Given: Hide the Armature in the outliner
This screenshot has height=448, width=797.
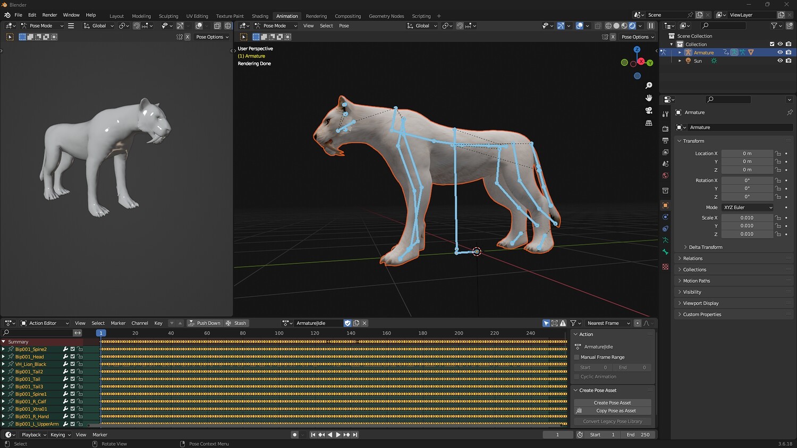Looking at the screenshot, I should point(780,53).
